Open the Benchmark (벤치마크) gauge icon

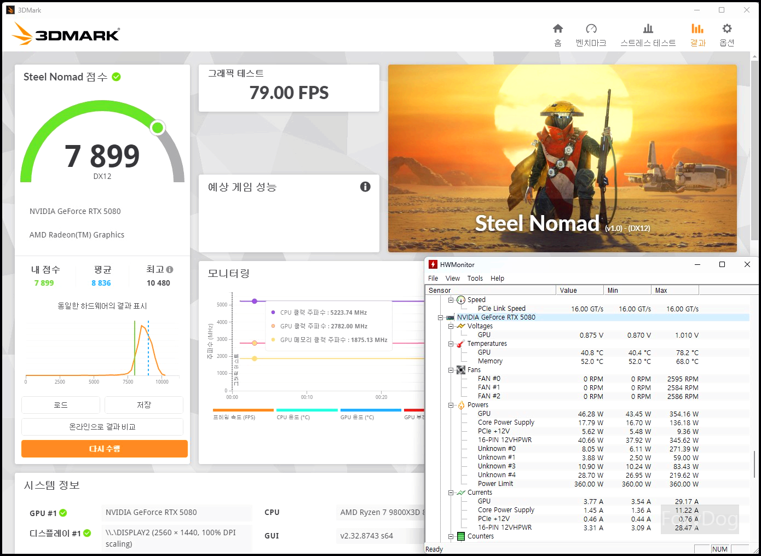pos(591,28)
